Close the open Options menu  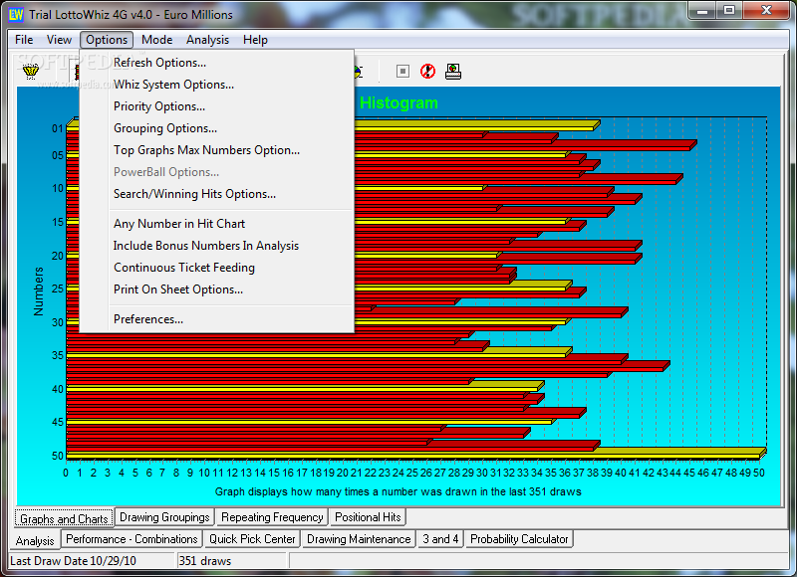[x=107, y=40]
